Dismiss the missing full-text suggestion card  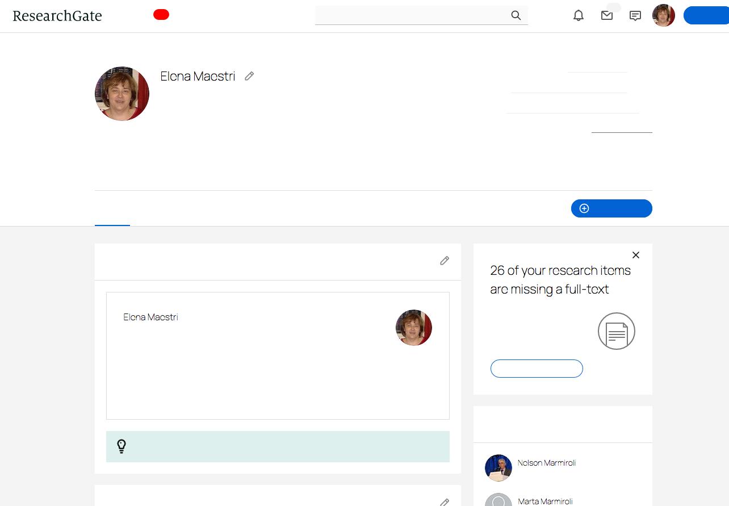pos(636,255)
